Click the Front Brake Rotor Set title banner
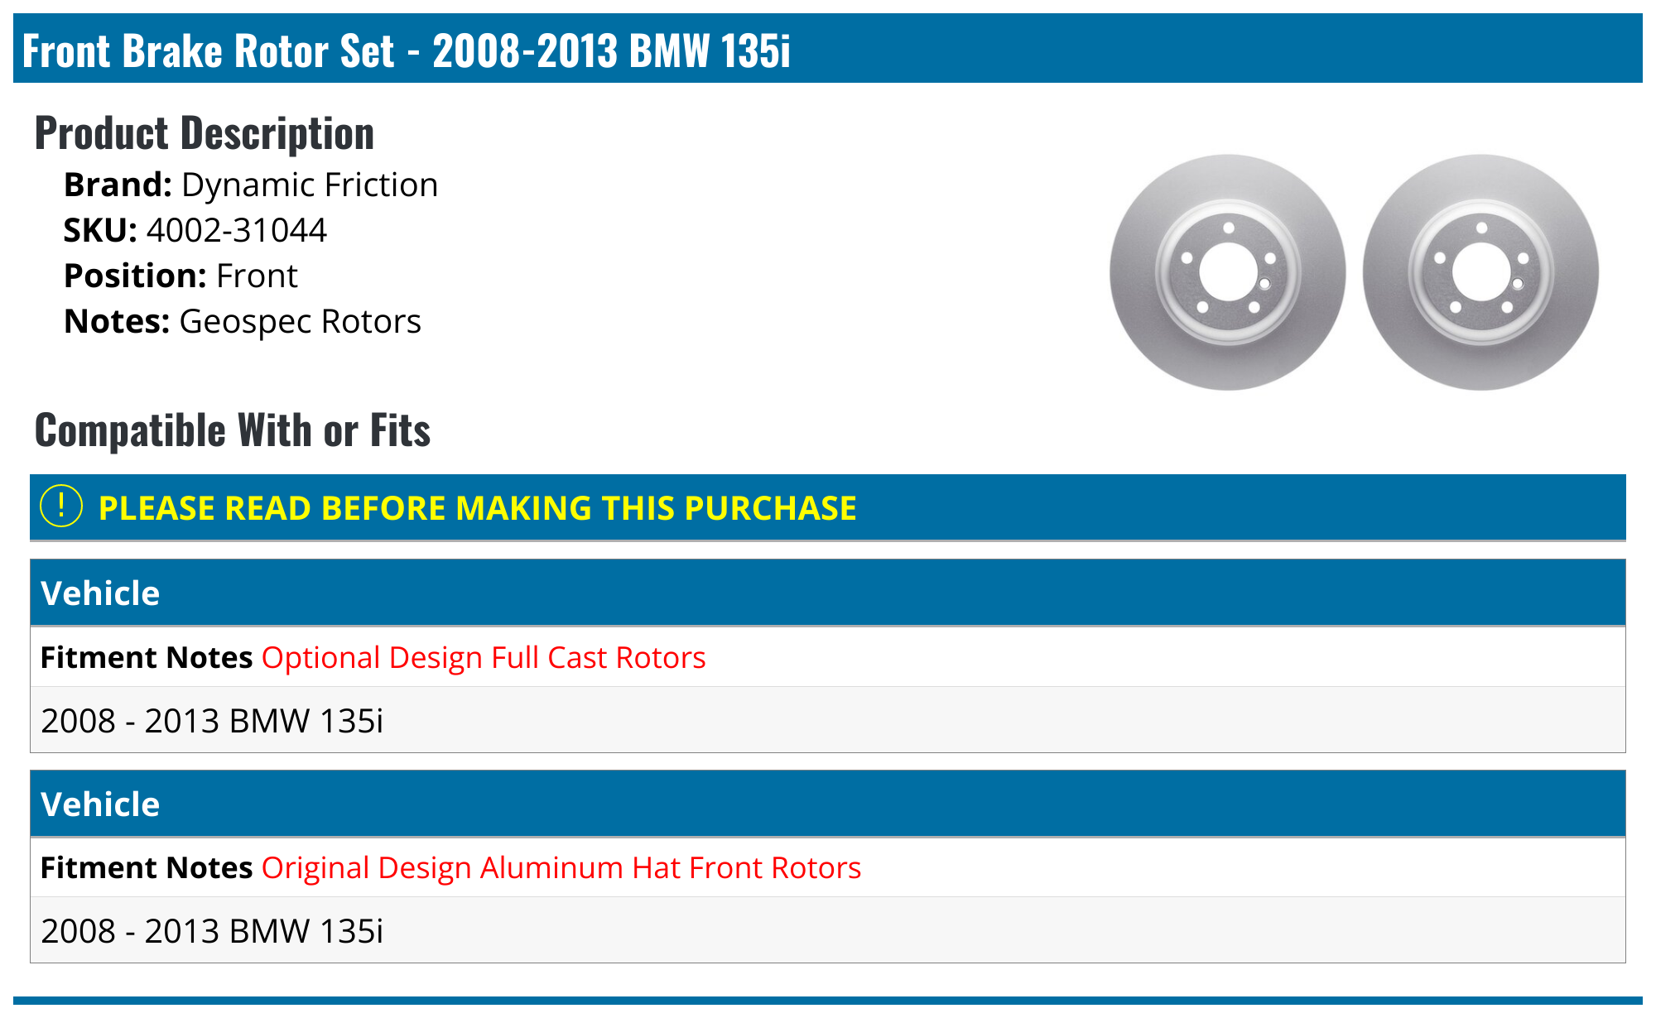This screenshot has width=1656, height=1018. [406, 50]
